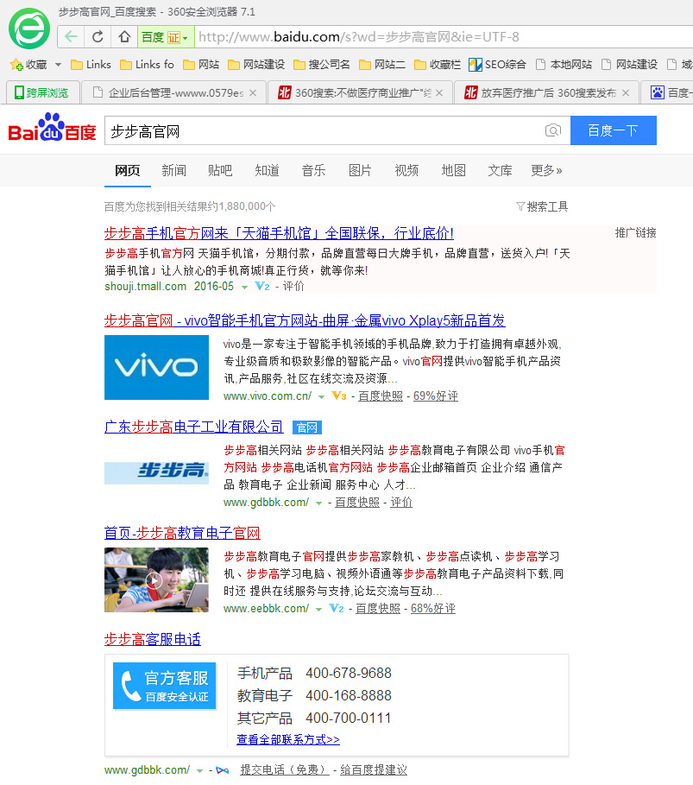Expand the 收藏 favorites dropdown arrow
Viewport: 693px width, 785px height.
(x=58, y=65)
